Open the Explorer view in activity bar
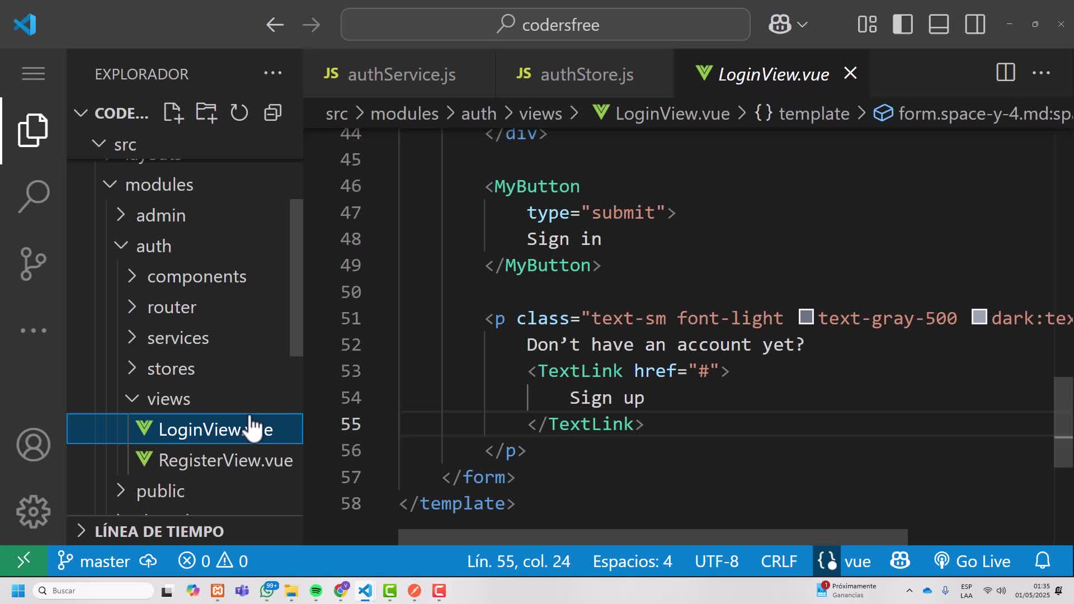Screen dimensions: 1074x604 click(33, 130)
